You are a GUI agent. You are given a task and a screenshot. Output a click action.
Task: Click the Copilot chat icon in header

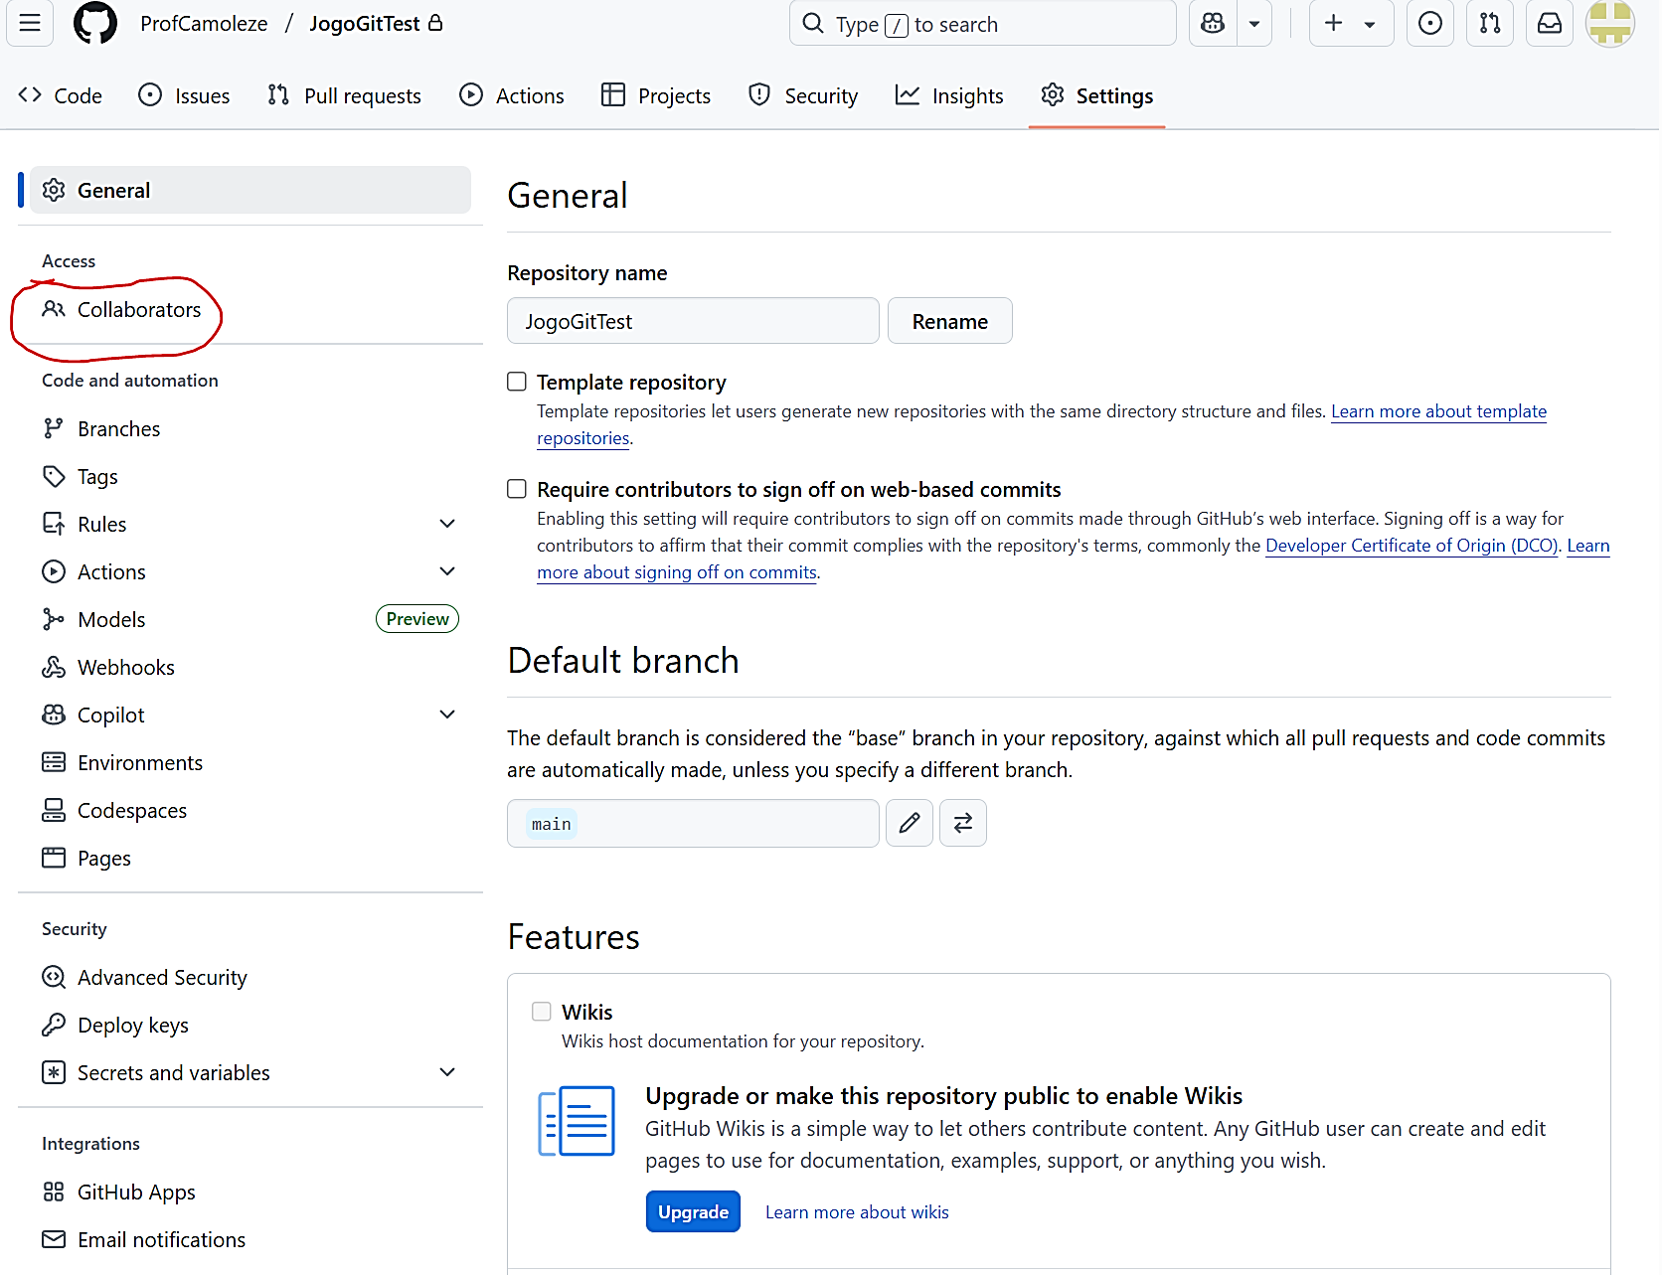click(x=1213, y=24)
